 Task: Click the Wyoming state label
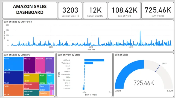point(67,80)
